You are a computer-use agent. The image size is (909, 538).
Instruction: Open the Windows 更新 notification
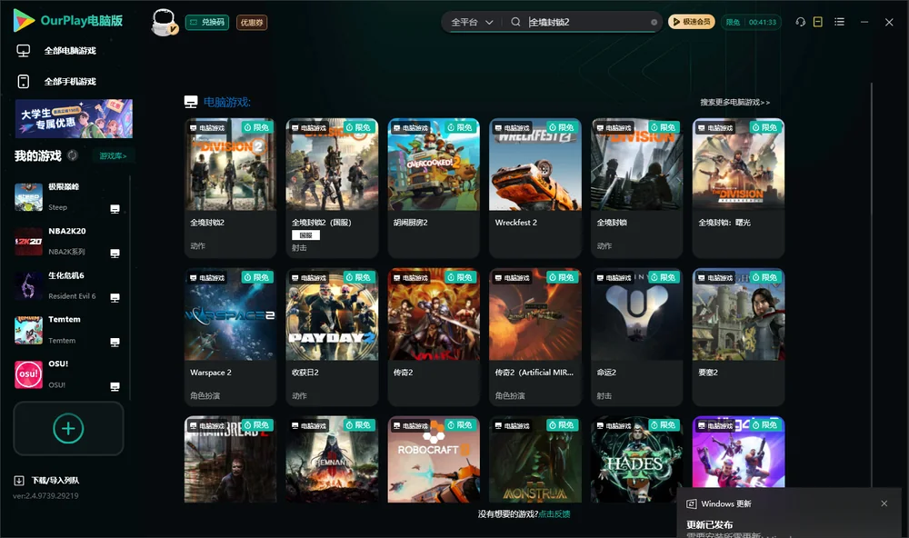788,513
